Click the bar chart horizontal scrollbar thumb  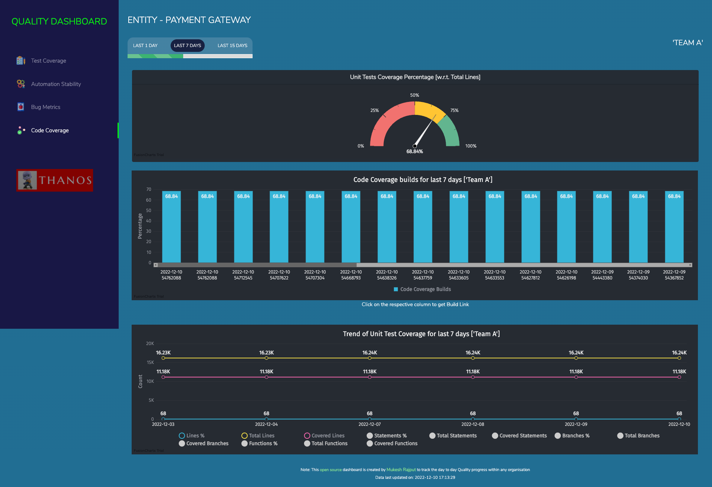point(257,265)
